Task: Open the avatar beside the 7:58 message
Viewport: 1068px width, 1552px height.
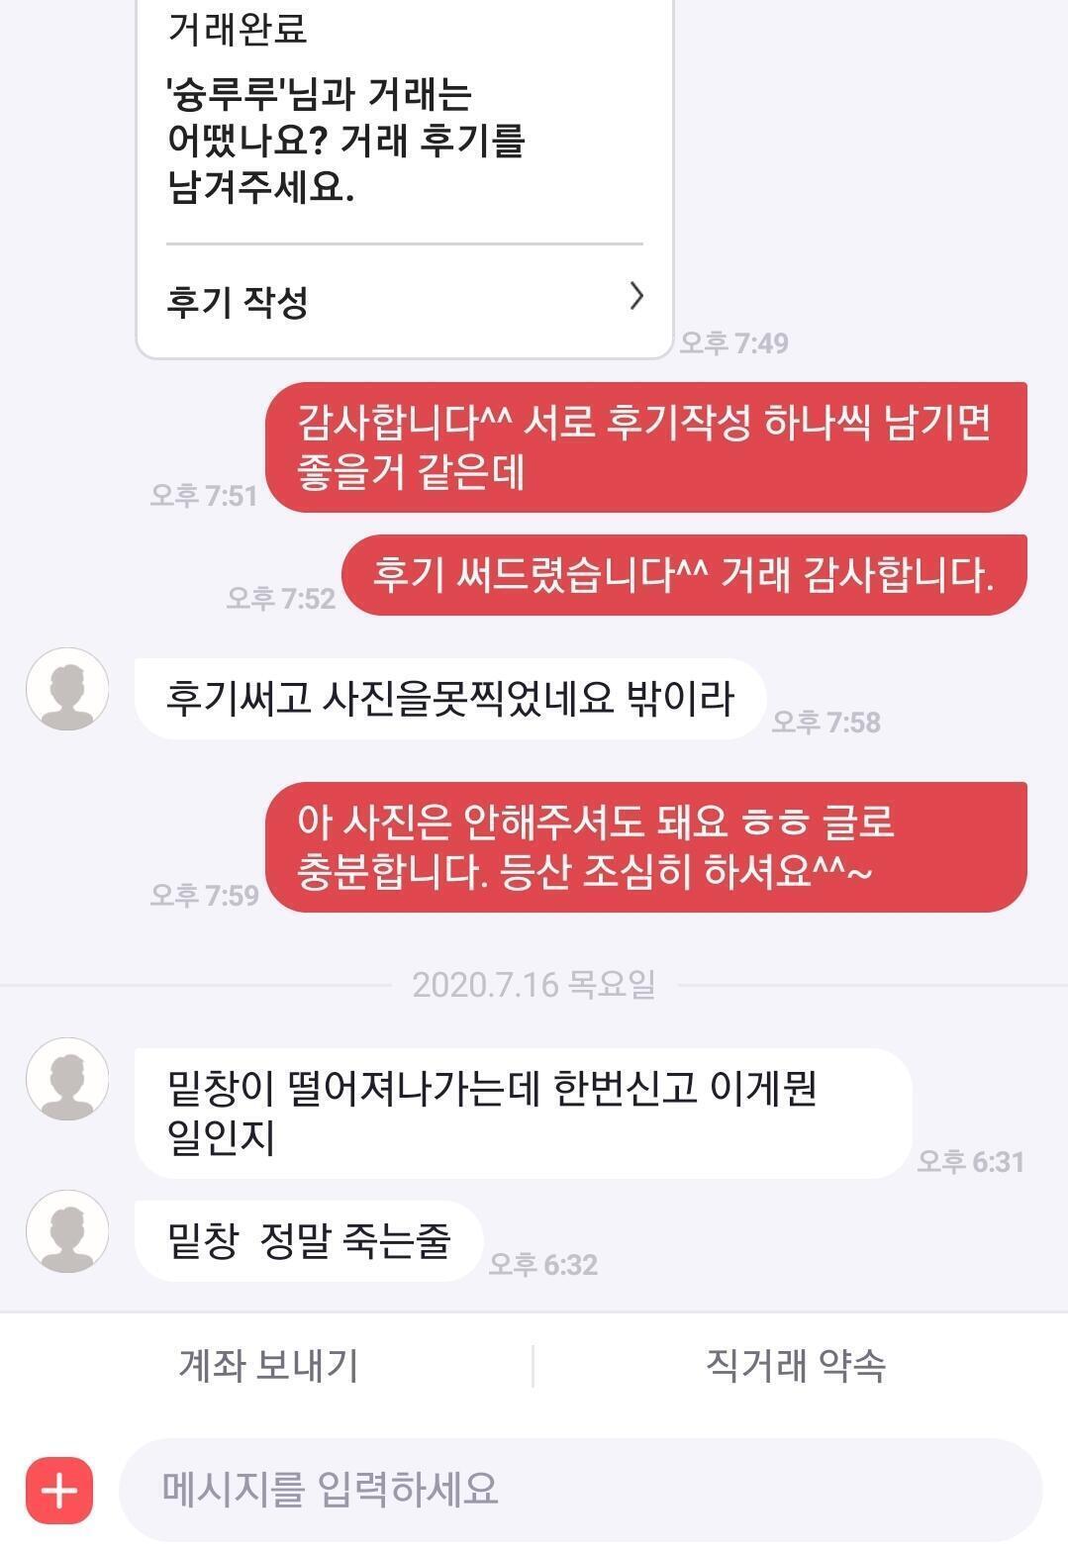Action: pos(67,690)
